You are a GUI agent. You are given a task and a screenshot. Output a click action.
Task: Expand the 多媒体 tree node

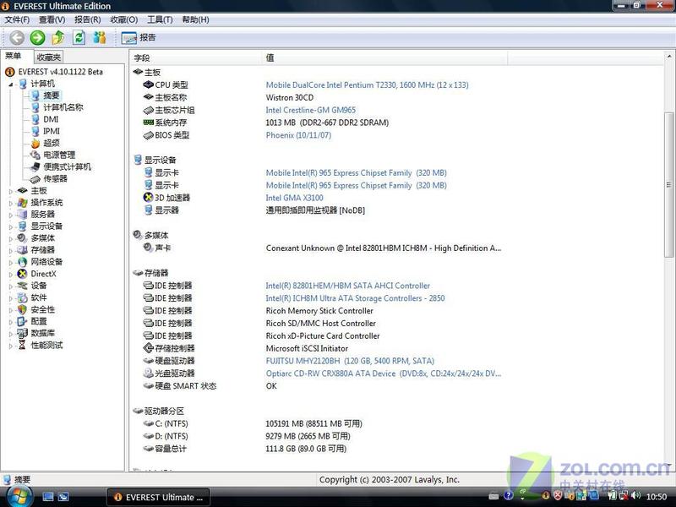11,238
